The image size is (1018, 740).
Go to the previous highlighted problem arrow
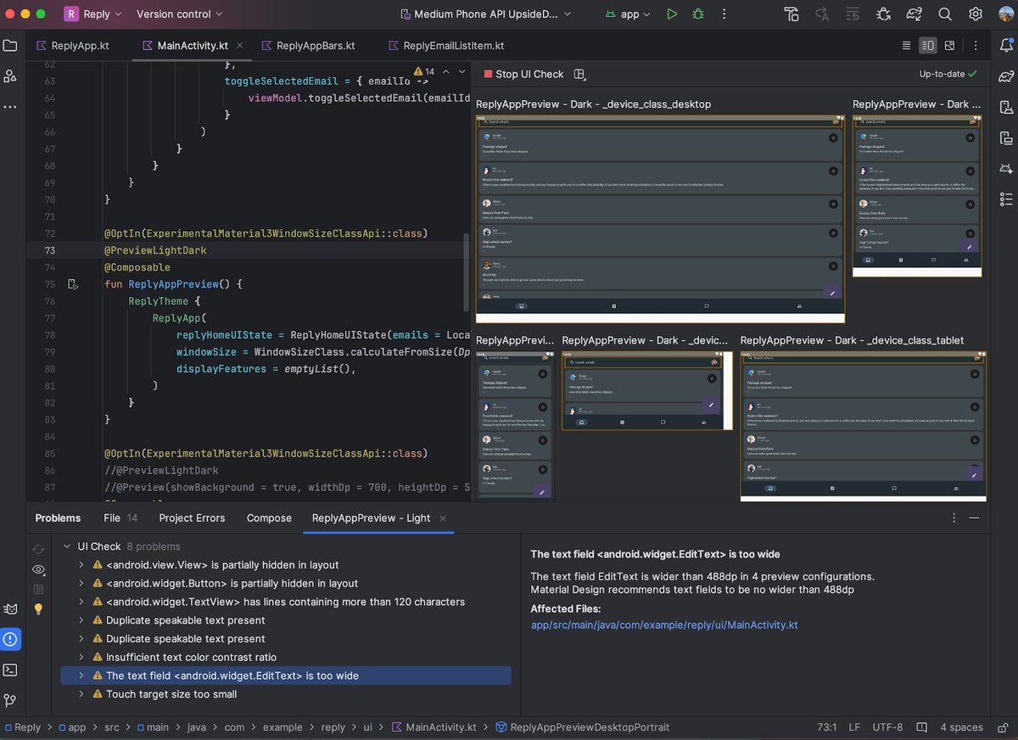coord(447,72)
